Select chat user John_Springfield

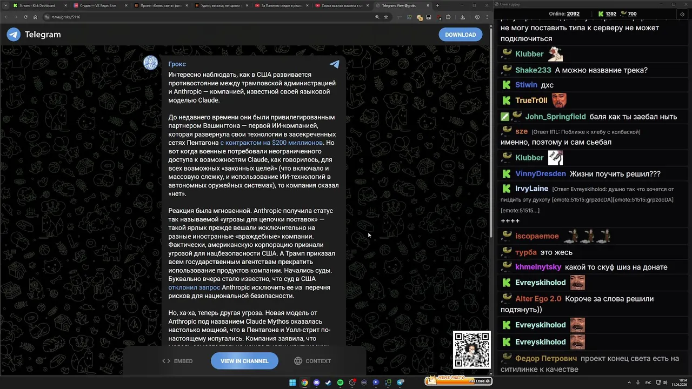pyautogui.click(x=555, y=117)
